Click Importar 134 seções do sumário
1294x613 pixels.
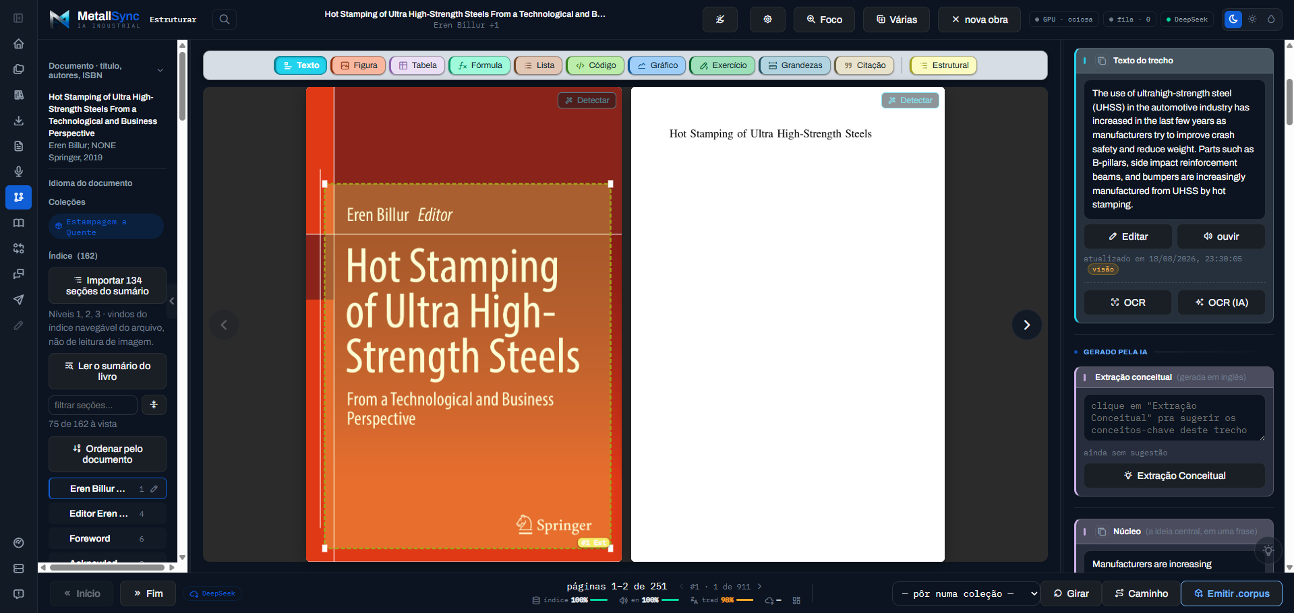(107, 286)
